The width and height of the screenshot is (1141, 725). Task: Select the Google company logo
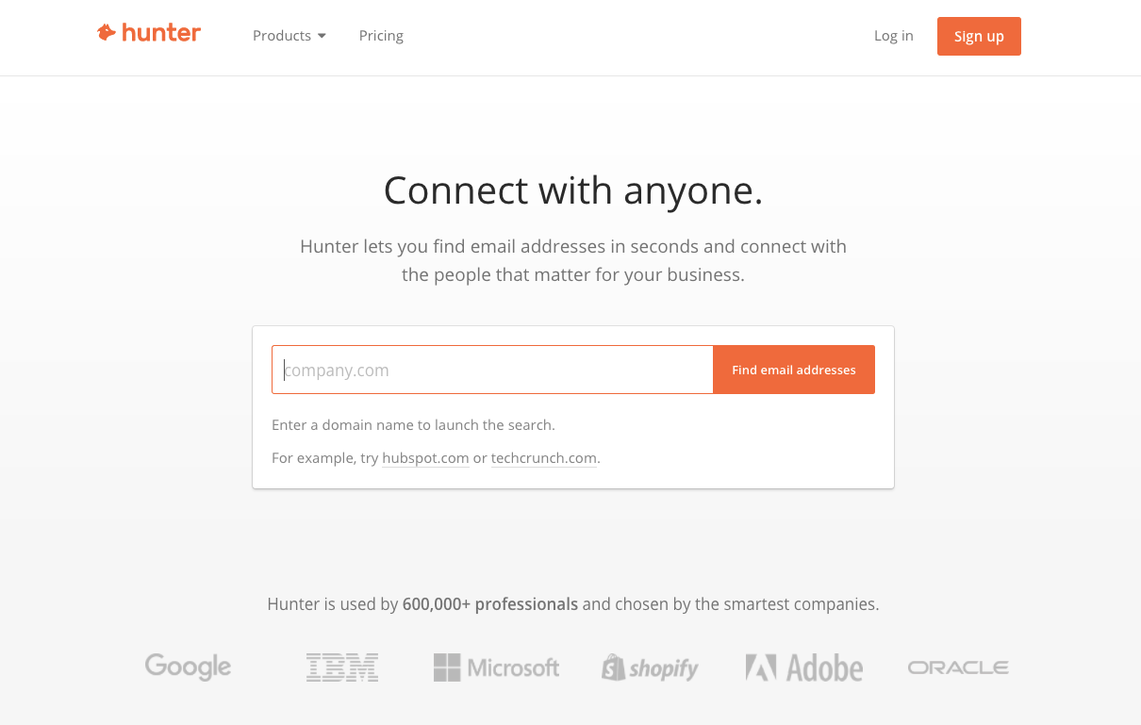click(x=187, y=667)
